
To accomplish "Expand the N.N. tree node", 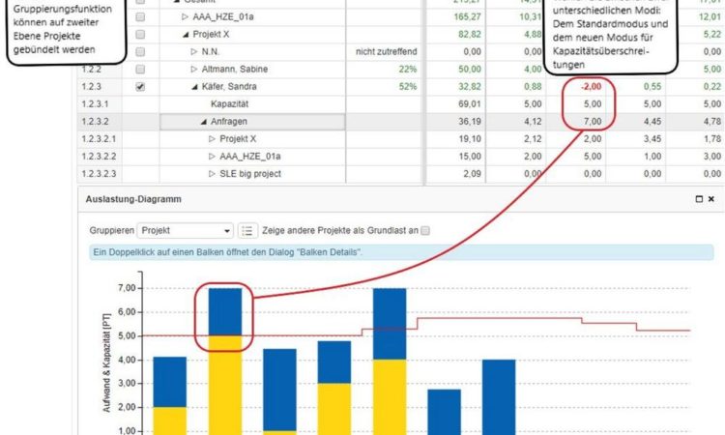I will point(194,52).
